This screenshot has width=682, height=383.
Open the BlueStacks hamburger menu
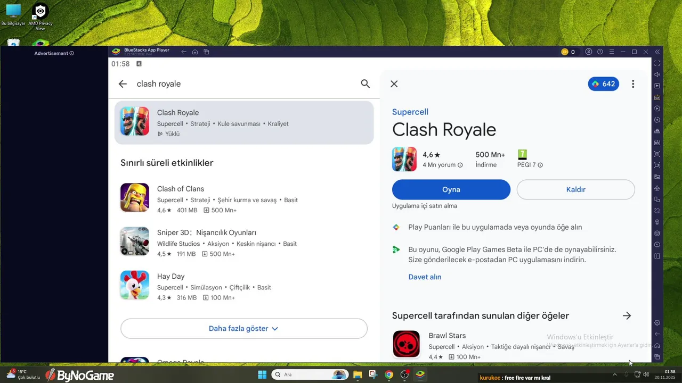612,52
